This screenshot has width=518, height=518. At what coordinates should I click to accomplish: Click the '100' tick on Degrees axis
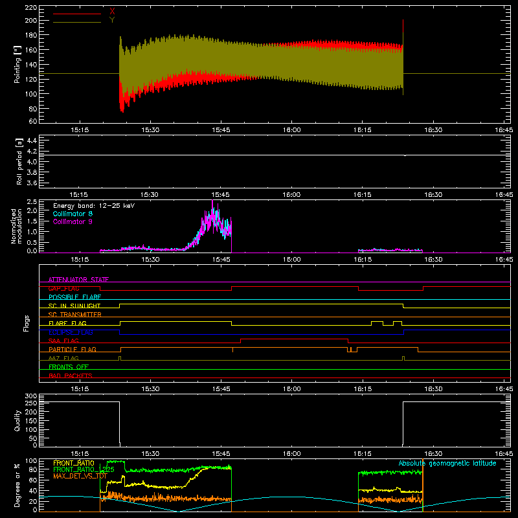pyautogui.click(x=30, y=461)
